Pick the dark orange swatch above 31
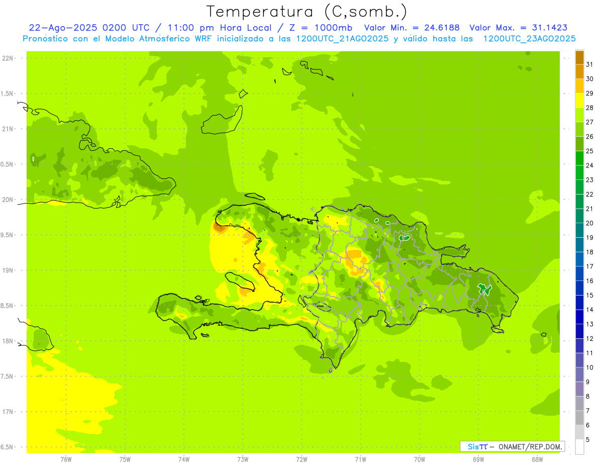The height and width of the screenshot is (466, 603). click(579, 57)
